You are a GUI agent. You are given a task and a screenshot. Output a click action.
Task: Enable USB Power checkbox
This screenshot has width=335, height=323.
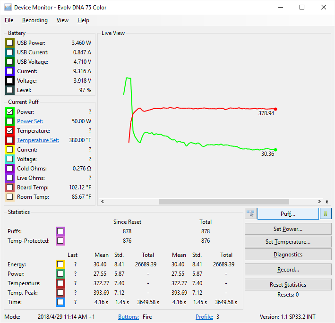tap(9, 43)
